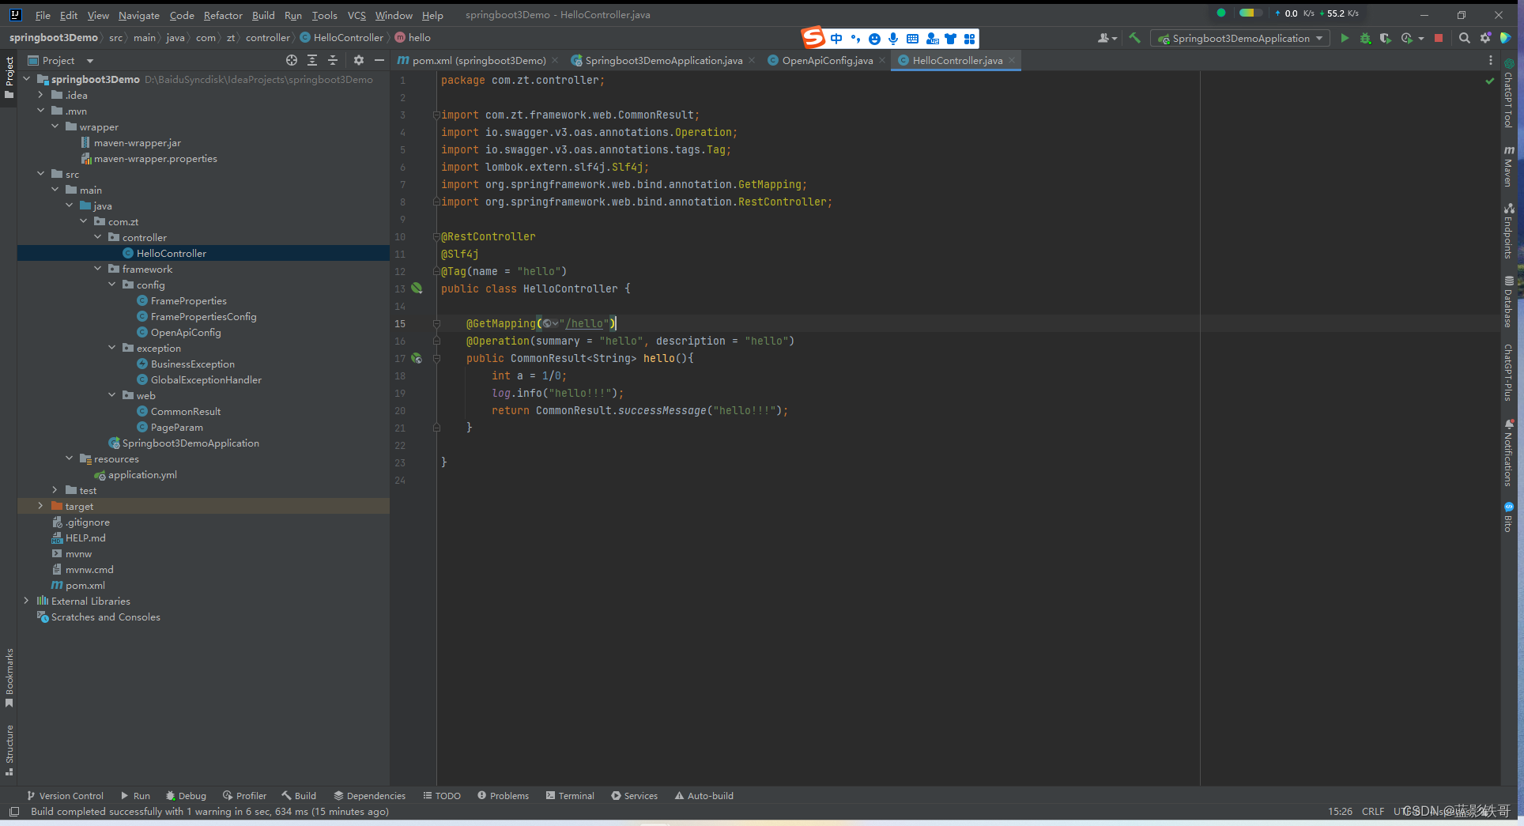Screen dimensions: 1524x826
Task: Toggle the Structure tool window stripe button
Action: (9, 750)
